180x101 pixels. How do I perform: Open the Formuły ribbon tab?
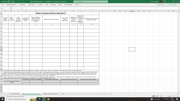click(x=40, y=4)
